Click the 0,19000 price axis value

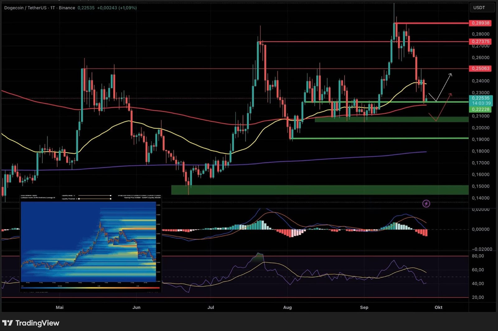click(x=481, y=139)
